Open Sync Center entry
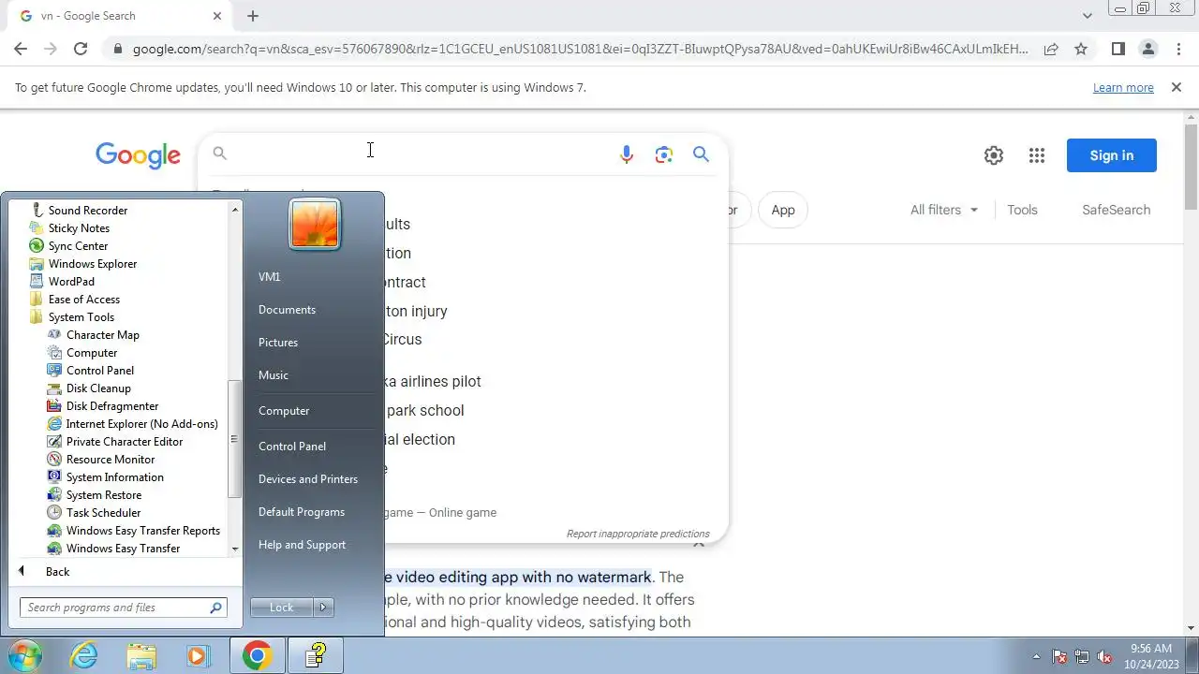The width and height of the screenshot is (1199, 674). 78,246
